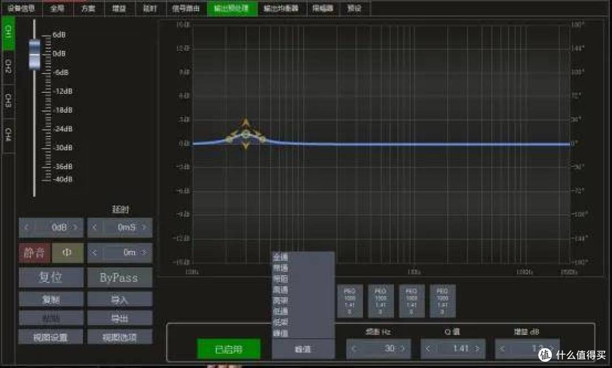Viewport: 612px width, 368px height.
Task: Decrease frequency Hz with left arrow
Action: click(354, 349)
